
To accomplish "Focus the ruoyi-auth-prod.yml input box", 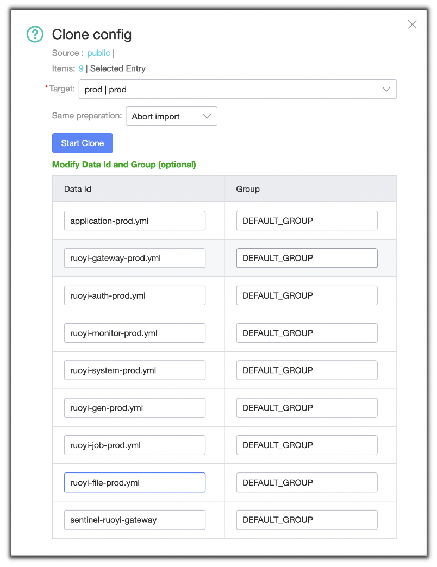I will (135, 295).
